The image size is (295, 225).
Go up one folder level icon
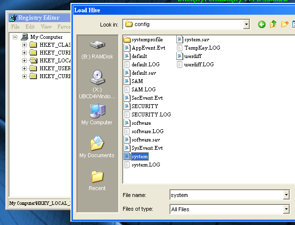click(273, 24)
